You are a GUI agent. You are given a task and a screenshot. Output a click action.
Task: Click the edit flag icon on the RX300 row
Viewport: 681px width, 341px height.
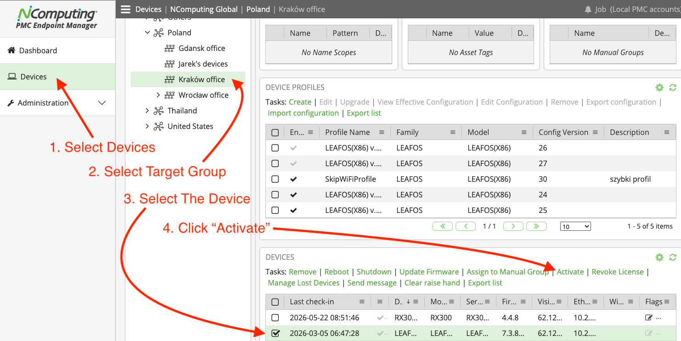tap(648, 318)
